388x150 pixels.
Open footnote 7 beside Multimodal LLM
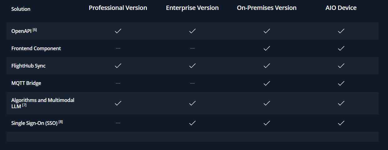click(x=24, y=105)
